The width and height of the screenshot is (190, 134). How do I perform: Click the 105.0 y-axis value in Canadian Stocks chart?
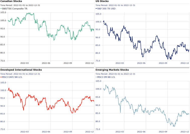pyautogui.click(x=3, y=13)
